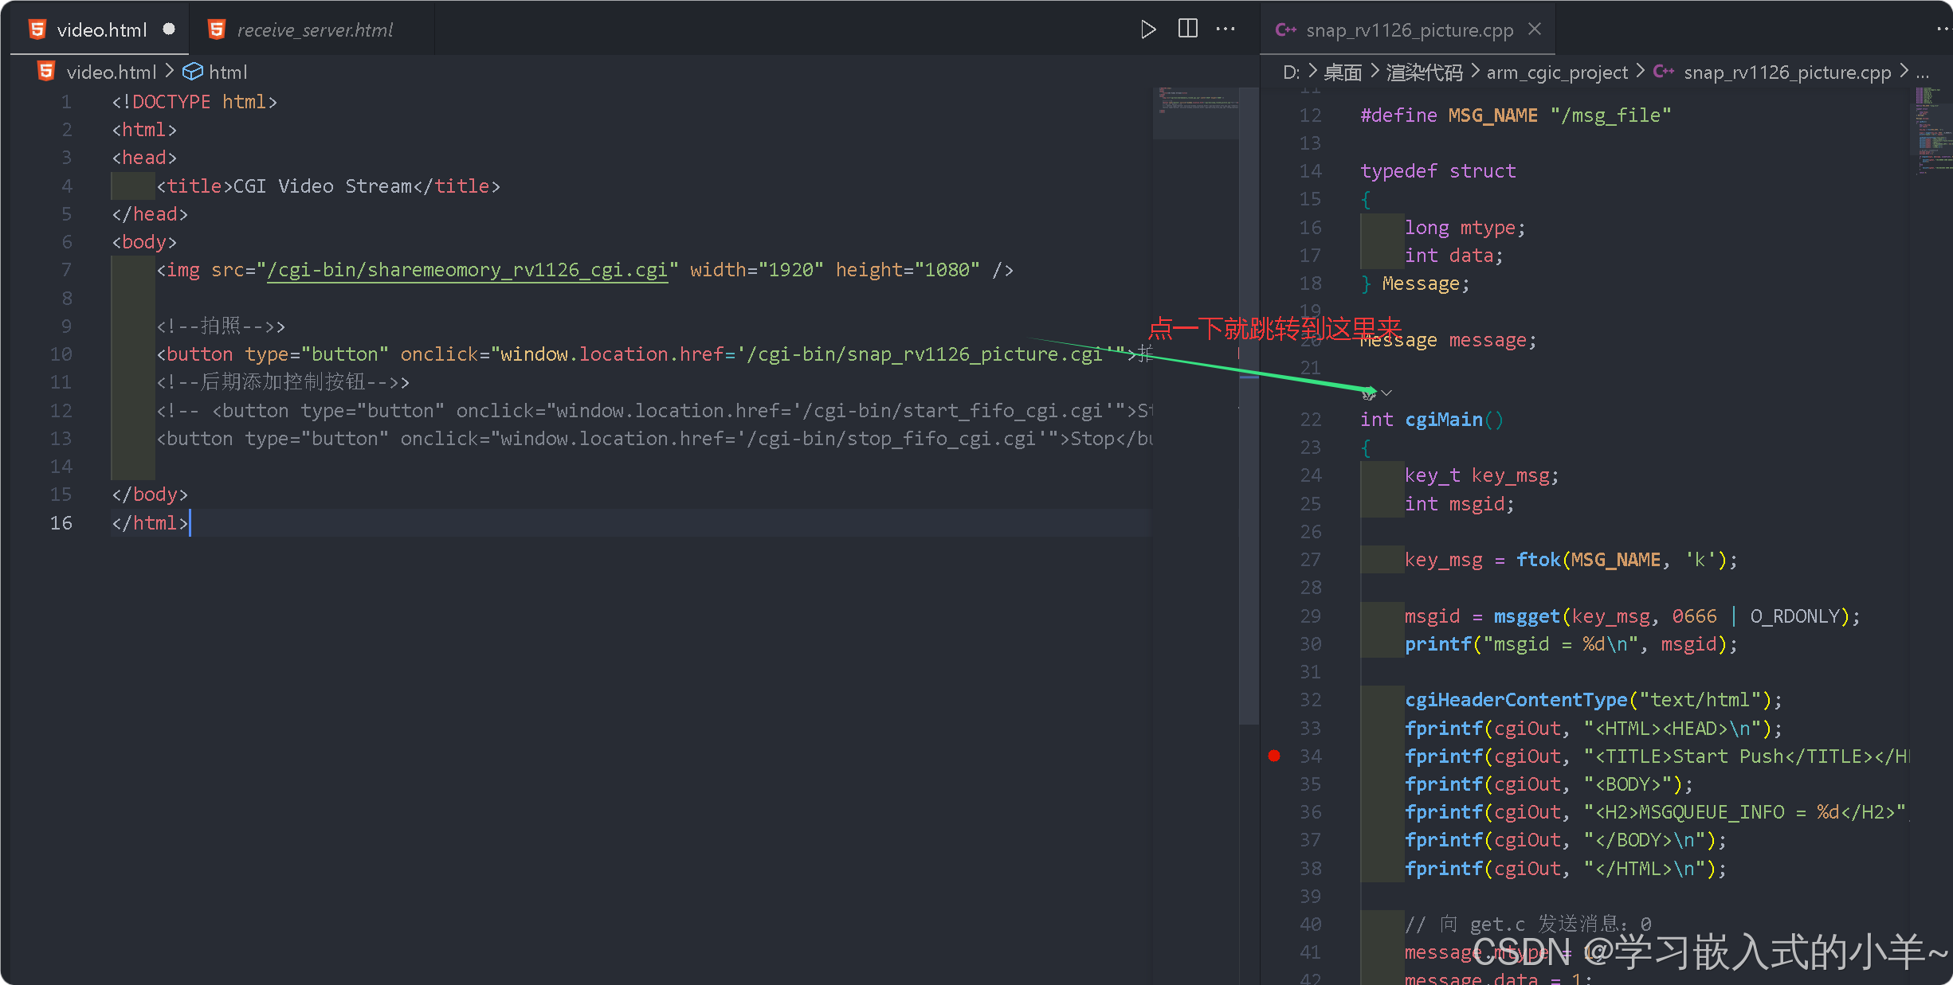
Task: Open the right editor group's more actions ellipsis
Action: point(1943,29)
